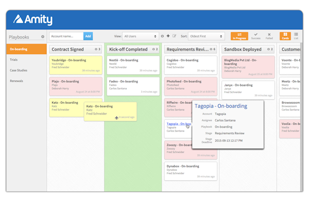The image size is (309, 202).
Task: Click the Amity logo
Action: [x=33, y=20]
